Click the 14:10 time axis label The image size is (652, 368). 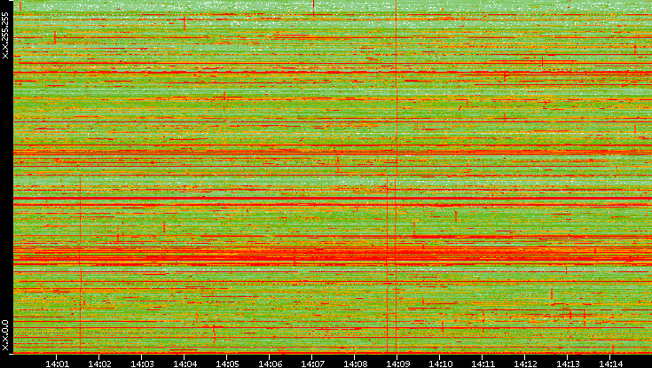(x=440, y=364)
